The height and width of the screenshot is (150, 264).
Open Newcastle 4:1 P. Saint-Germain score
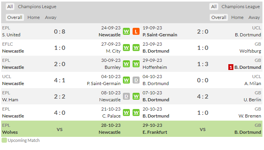[60, 80]
